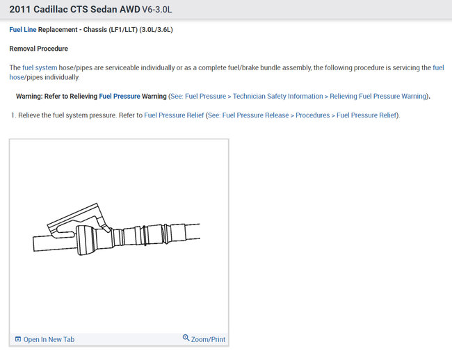Open 'Procedures' breadcrumb link in step 1
This screenshot has height=351, width=452.
(312, 115)
